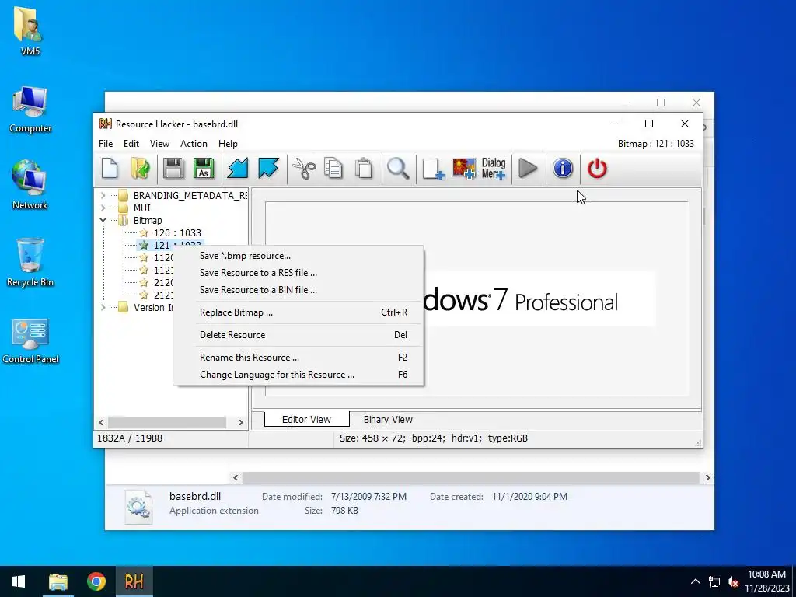Expand the Version Info tree node
Screen dimensions: 796x597
click(103, 307)
